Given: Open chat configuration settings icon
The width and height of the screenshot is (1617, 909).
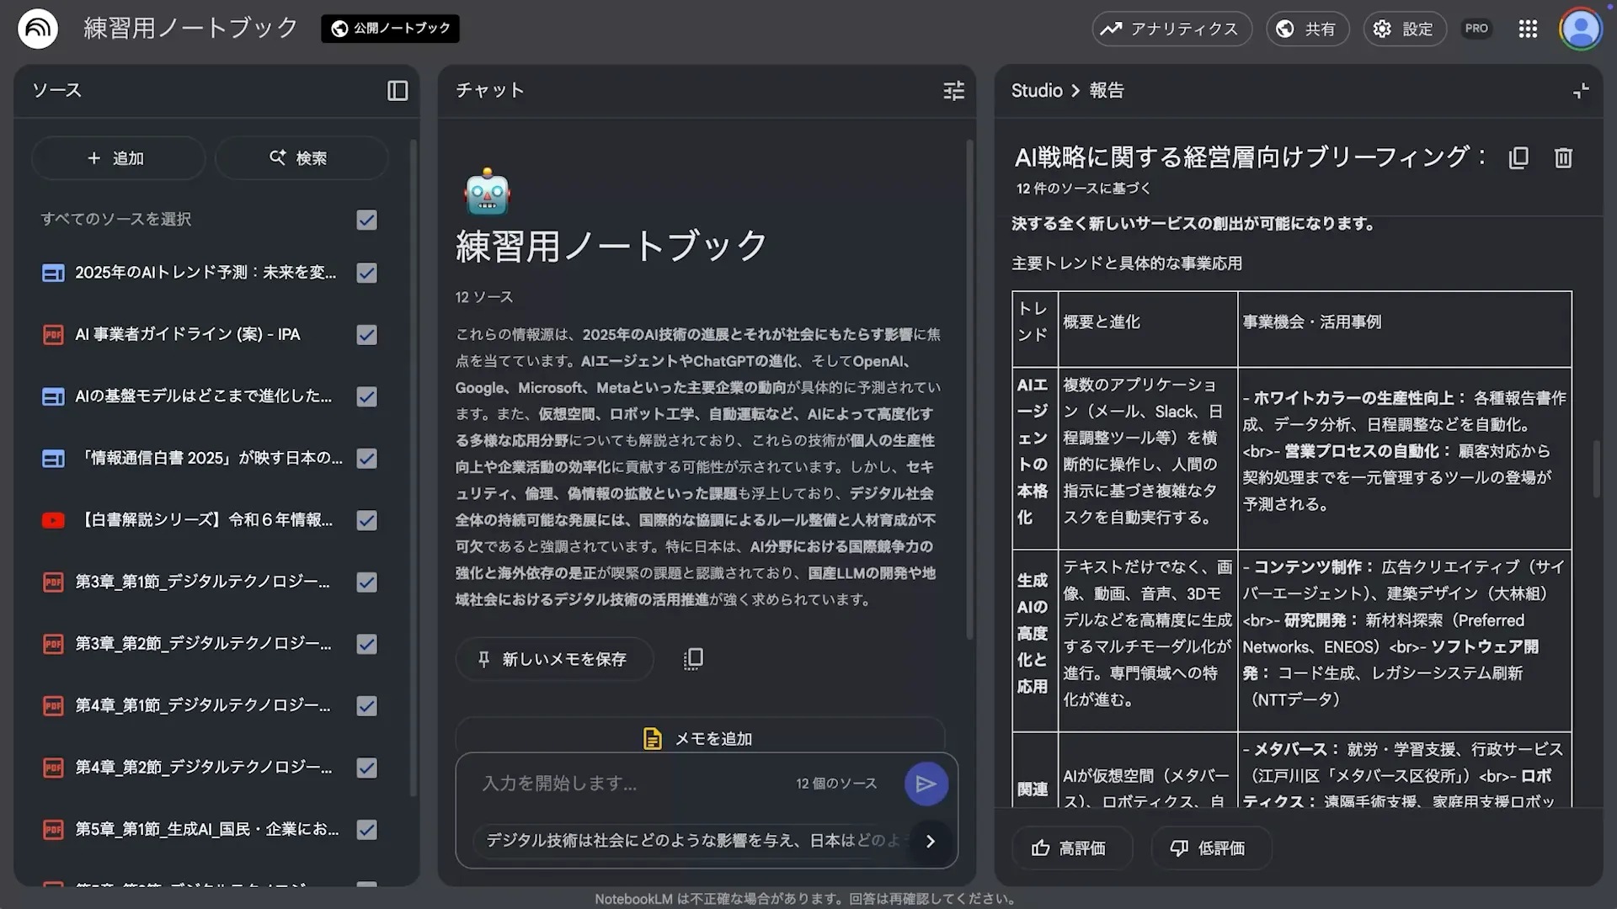Looking at the screenshot, I should tap(953, 91).
